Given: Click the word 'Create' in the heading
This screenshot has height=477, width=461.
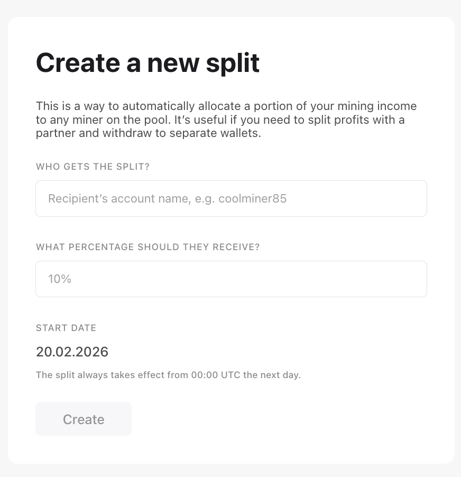Looking at the screenshot, I should (x=77, y=62).
